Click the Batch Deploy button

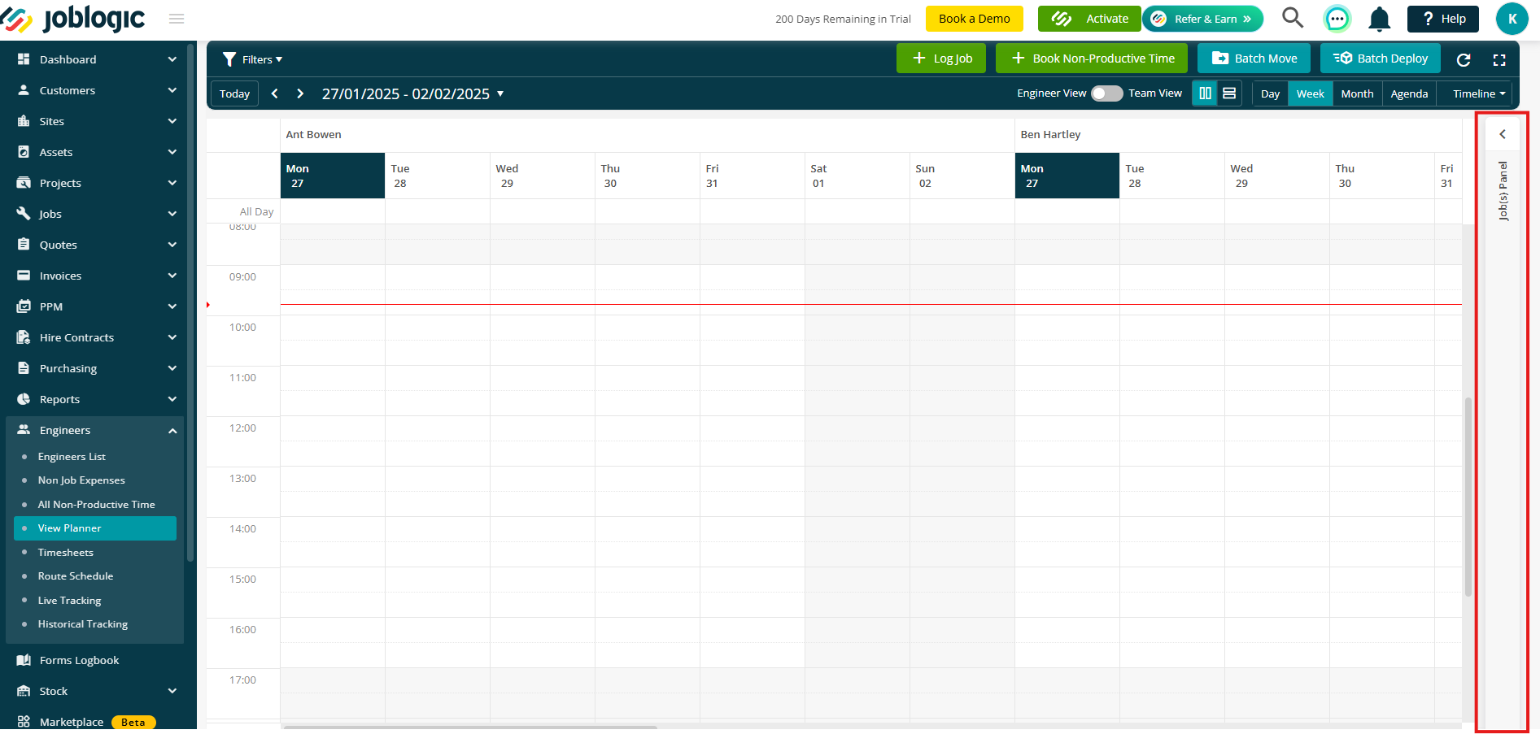1381,59
